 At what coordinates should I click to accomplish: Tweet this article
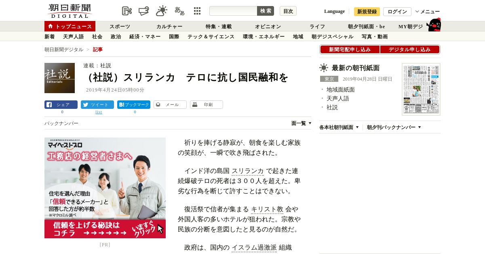[97, 105]
